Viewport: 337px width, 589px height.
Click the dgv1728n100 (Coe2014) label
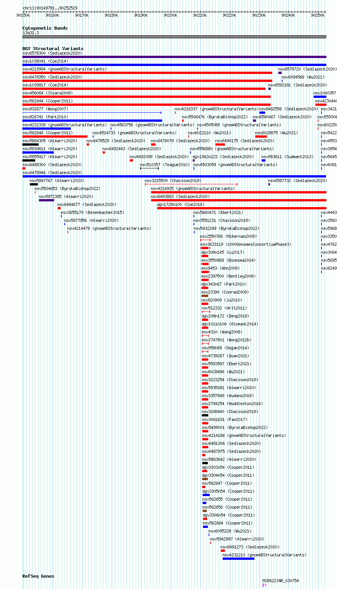pyautogui.click(x=181, y=204)
